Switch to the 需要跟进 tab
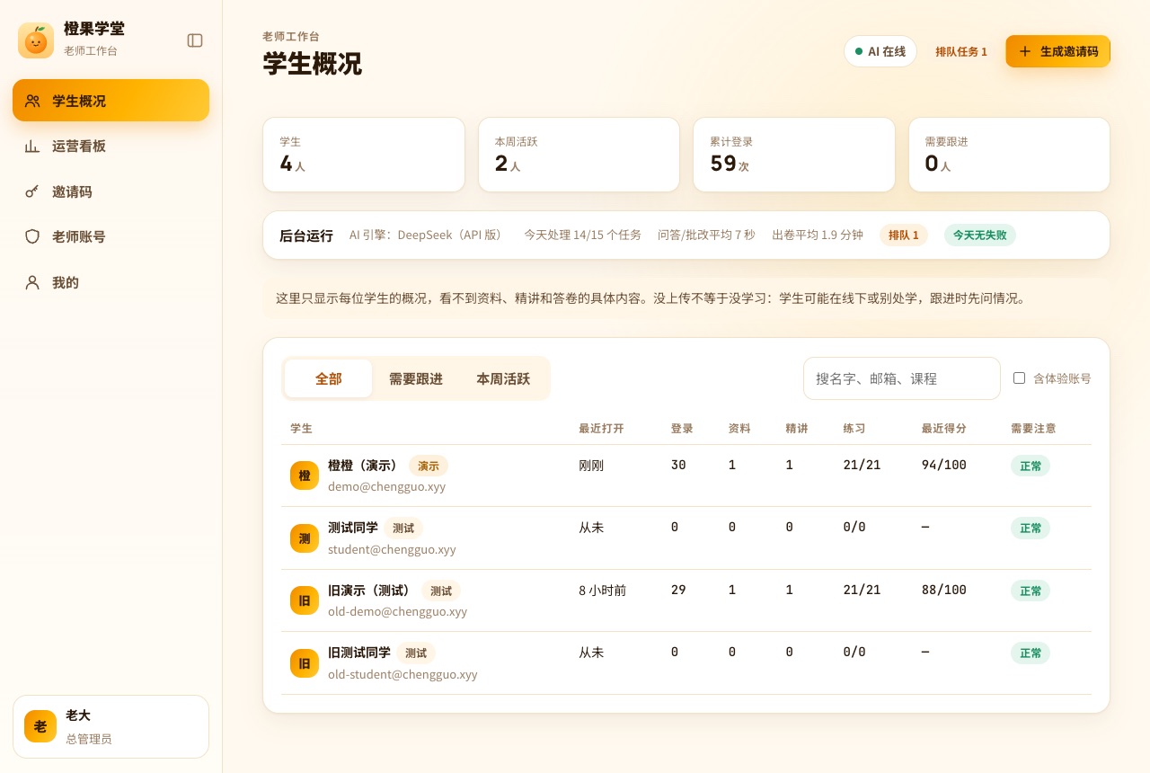Viewport: 1150px width, 773px height. 415,378
